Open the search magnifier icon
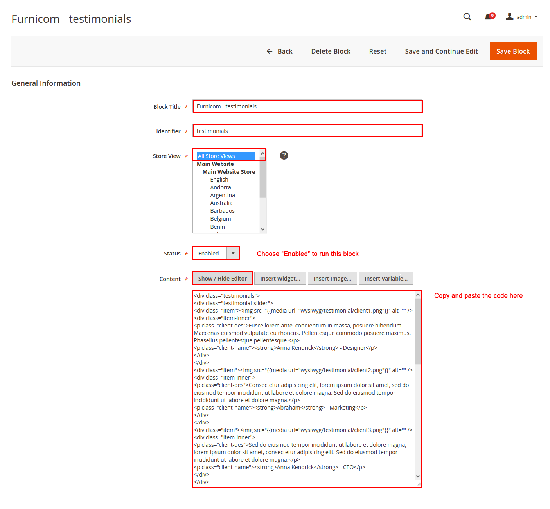 coord(467,17)
